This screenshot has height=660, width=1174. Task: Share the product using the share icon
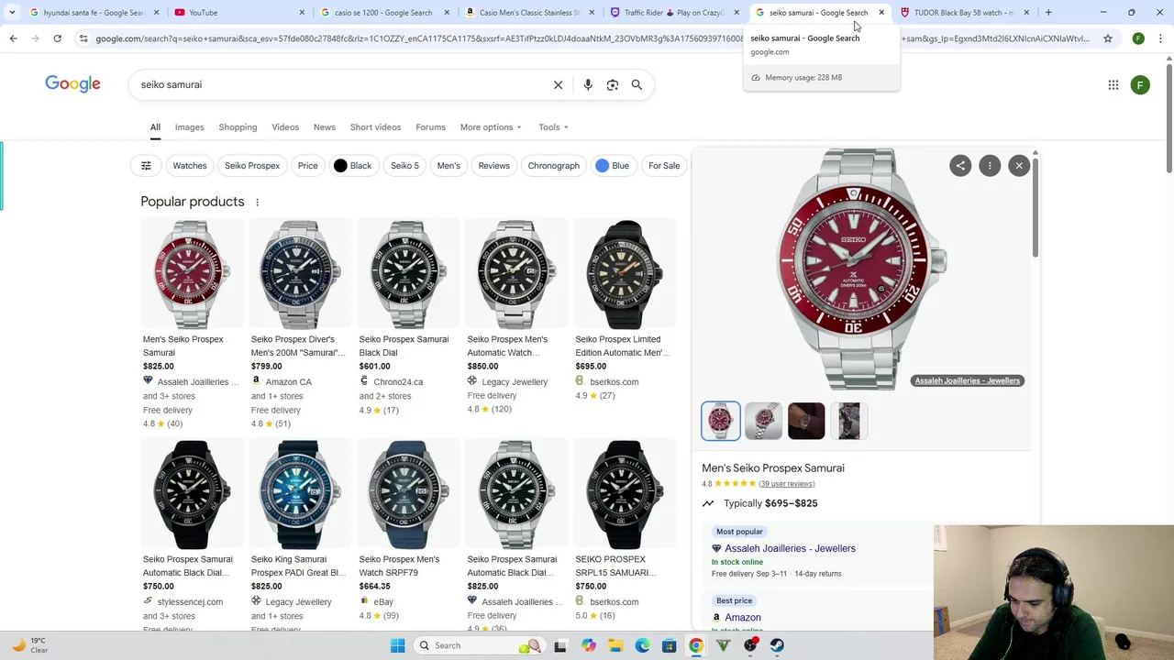pos(960,166)
